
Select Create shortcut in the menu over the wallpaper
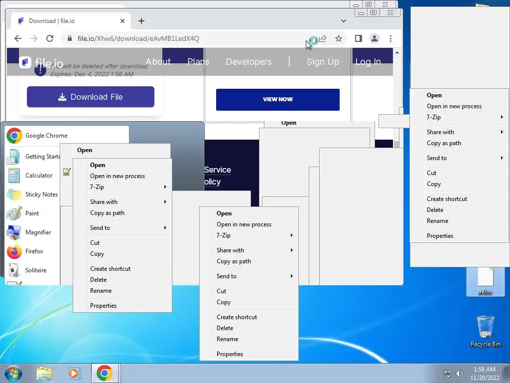coord(249,317)
